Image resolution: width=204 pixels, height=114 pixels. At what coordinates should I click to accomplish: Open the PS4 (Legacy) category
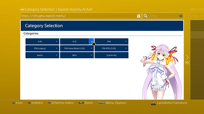click(x=40, y=48)
